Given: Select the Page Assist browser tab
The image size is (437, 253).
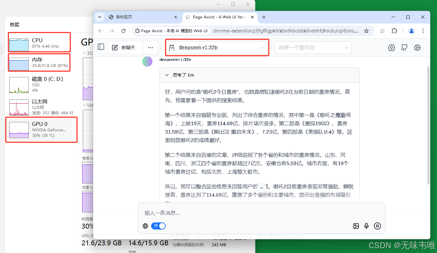Looking at the screenshot, I should pyautogui.click(x=220, y=17).
